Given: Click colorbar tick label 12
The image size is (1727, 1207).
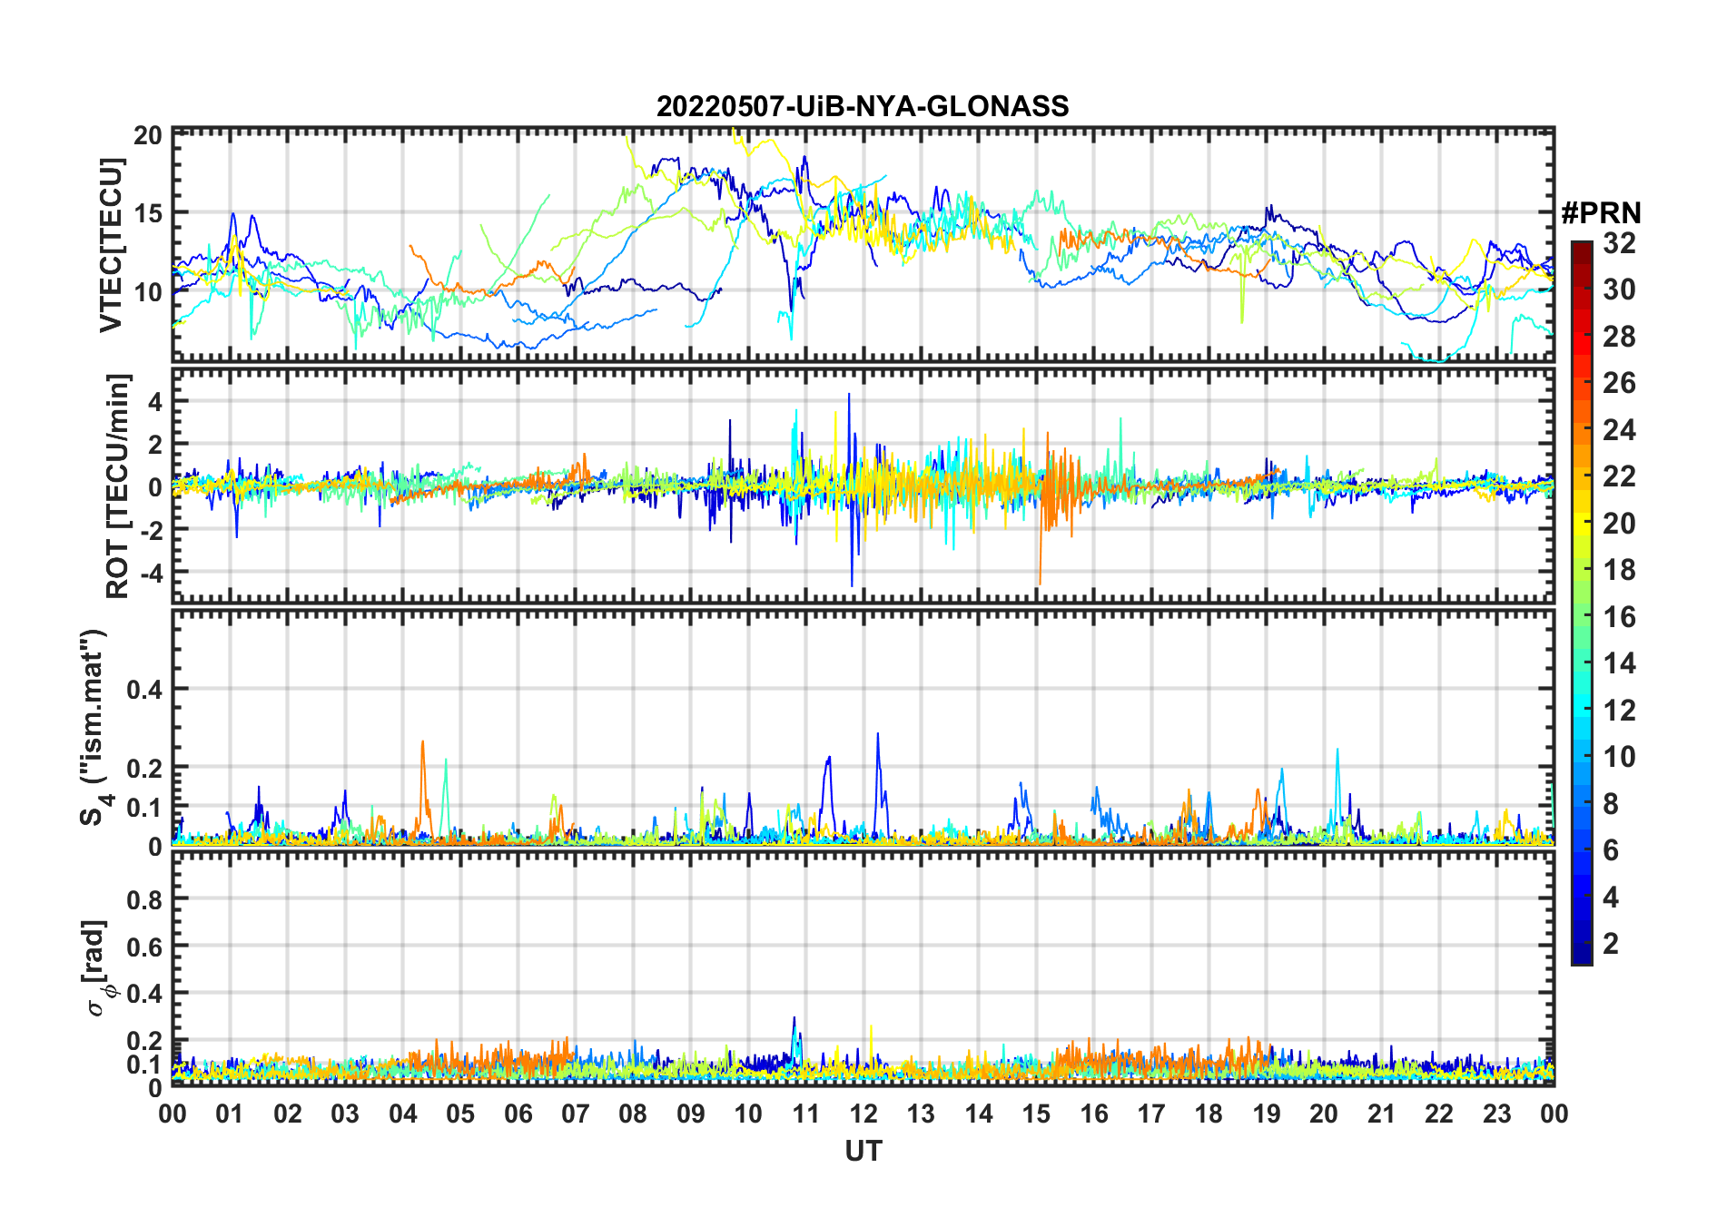Looking at the screenshot, I should coord(1619,711).
